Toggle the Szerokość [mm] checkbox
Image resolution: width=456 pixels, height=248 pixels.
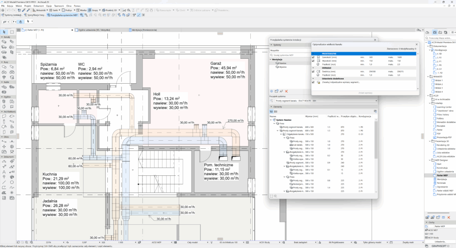[x=313, y=57]
